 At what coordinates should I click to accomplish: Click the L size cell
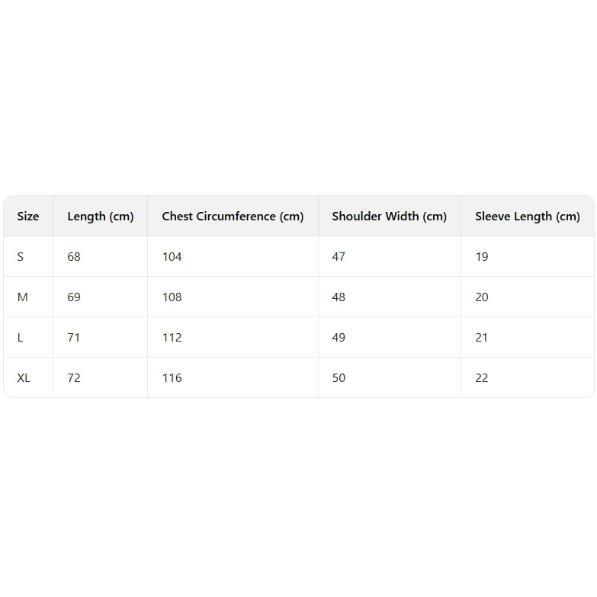(x=21, y=338)
